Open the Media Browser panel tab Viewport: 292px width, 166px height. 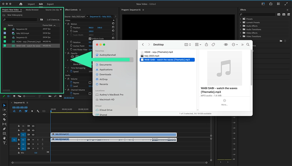coord(32,10)
